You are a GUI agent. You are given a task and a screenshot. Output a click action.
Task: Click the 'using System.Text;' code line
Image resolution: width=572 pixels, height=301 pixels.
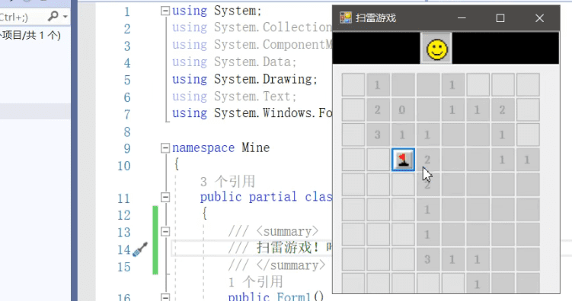[234, 96]
